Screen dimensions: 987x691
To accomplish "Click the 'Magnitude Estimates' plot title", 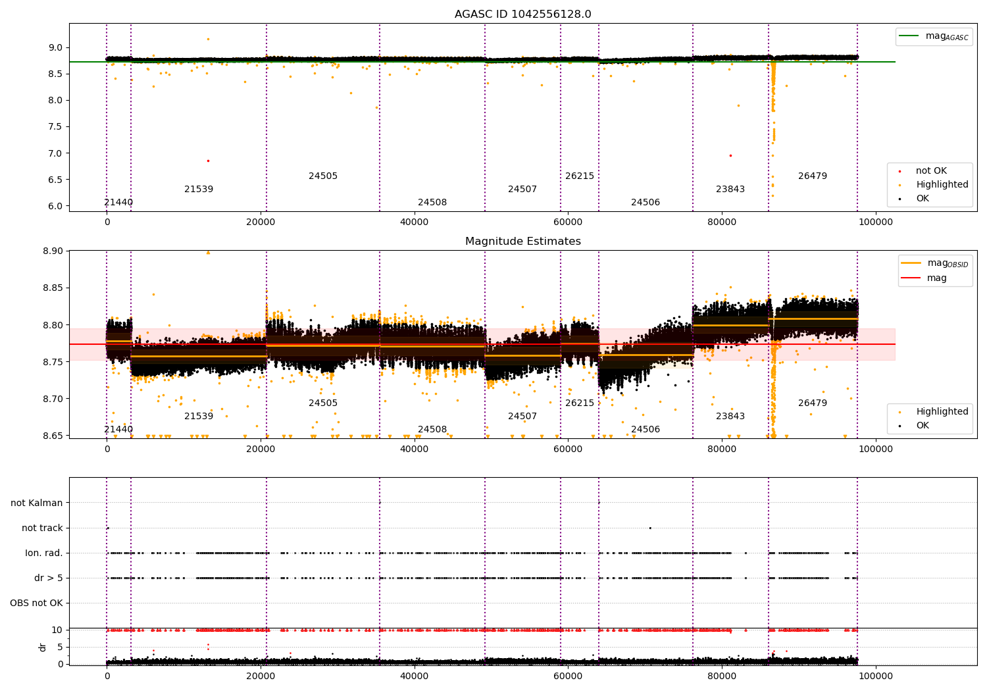I will pos(522,242).
